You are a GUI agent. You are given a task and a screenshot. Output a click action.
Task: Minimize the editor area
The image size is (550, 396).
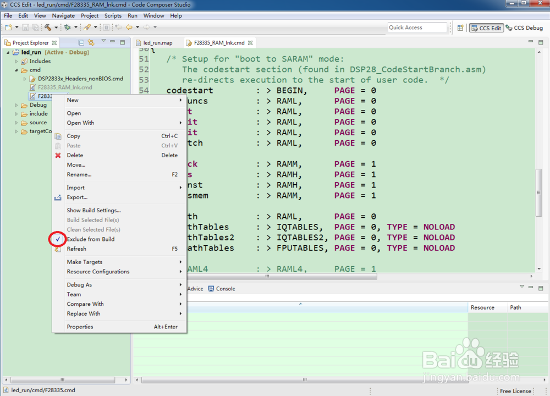tap(531, 42)
